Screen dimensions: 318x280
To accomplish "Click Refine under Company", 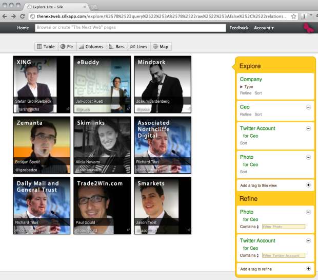I will (x=246, y=93).
